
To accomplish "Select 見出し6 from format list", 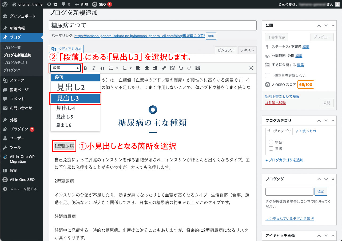I will coord(75,125).
